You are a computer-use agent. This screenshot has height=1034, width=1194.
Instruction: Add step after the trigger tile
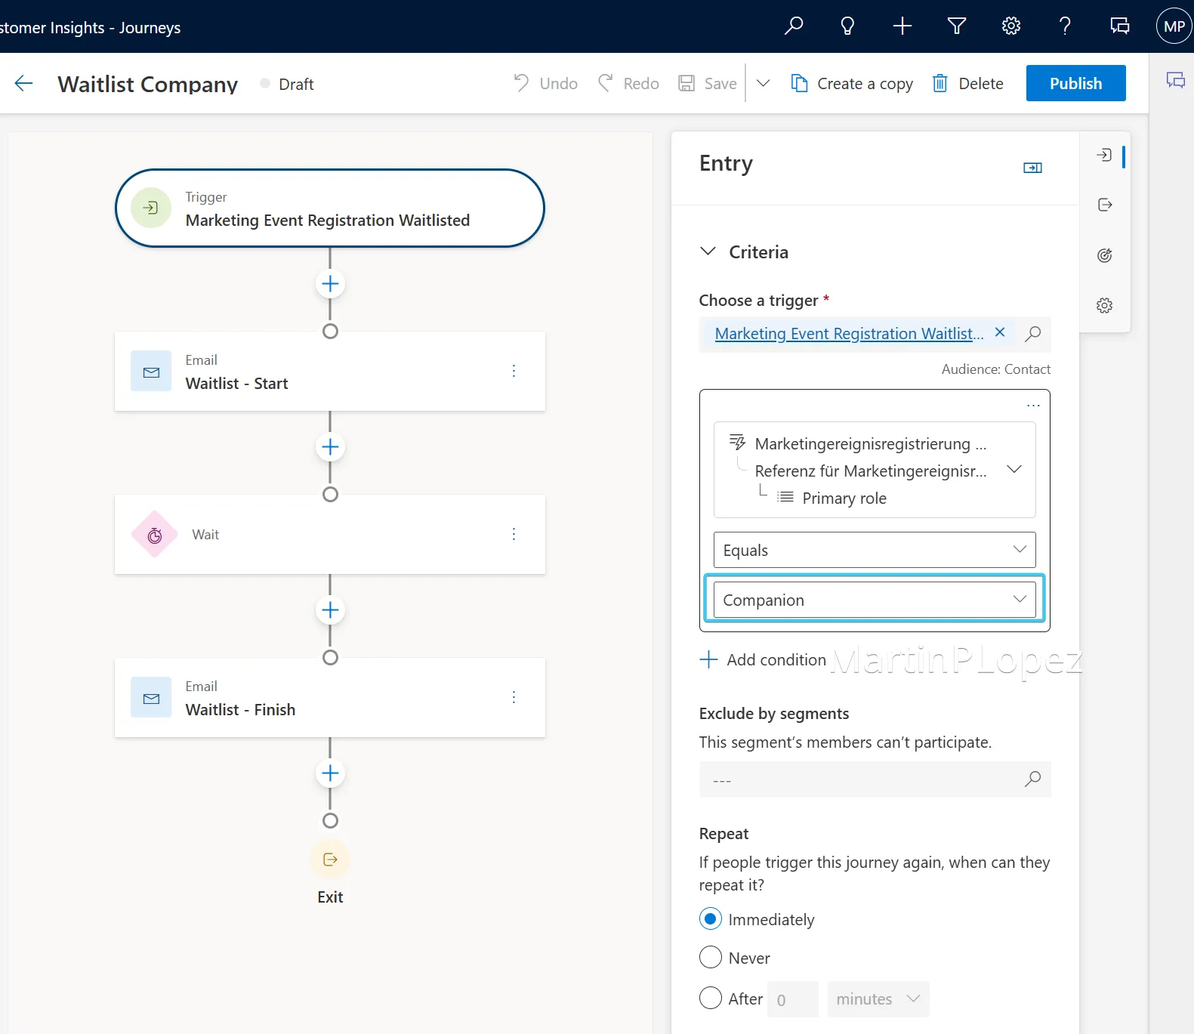330,284
